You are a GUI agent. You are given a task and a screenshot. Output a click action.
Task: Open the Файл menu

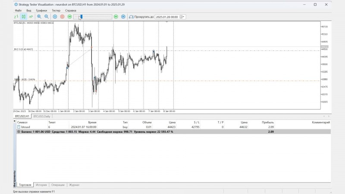tap(18, 10)
